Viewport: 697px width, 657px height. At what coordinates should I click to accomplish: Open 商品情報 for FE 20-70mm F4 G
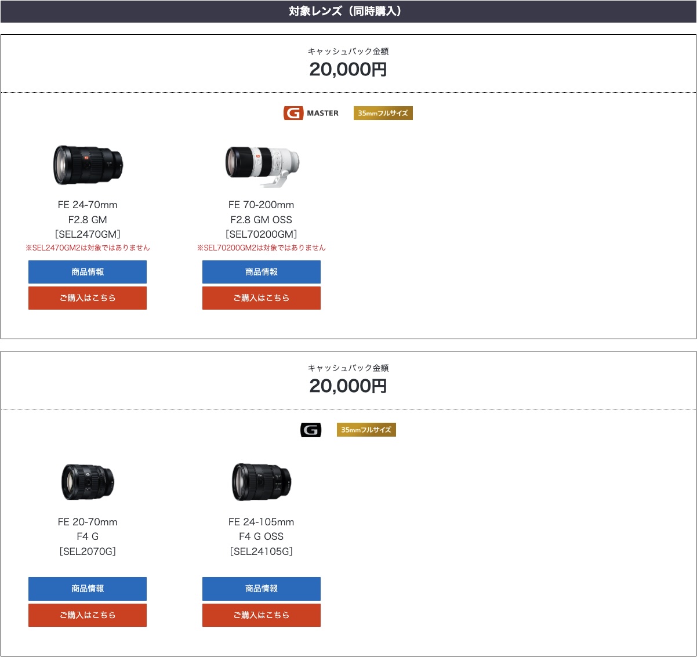(x=88, y=589)
